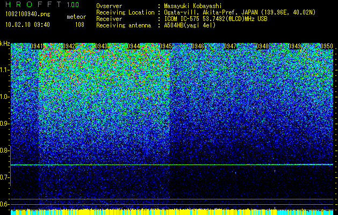Select the name 'Masayuki Kobayashi'
Image resolution: width=338 pixels, height=215 pixels.
point(193,6)
